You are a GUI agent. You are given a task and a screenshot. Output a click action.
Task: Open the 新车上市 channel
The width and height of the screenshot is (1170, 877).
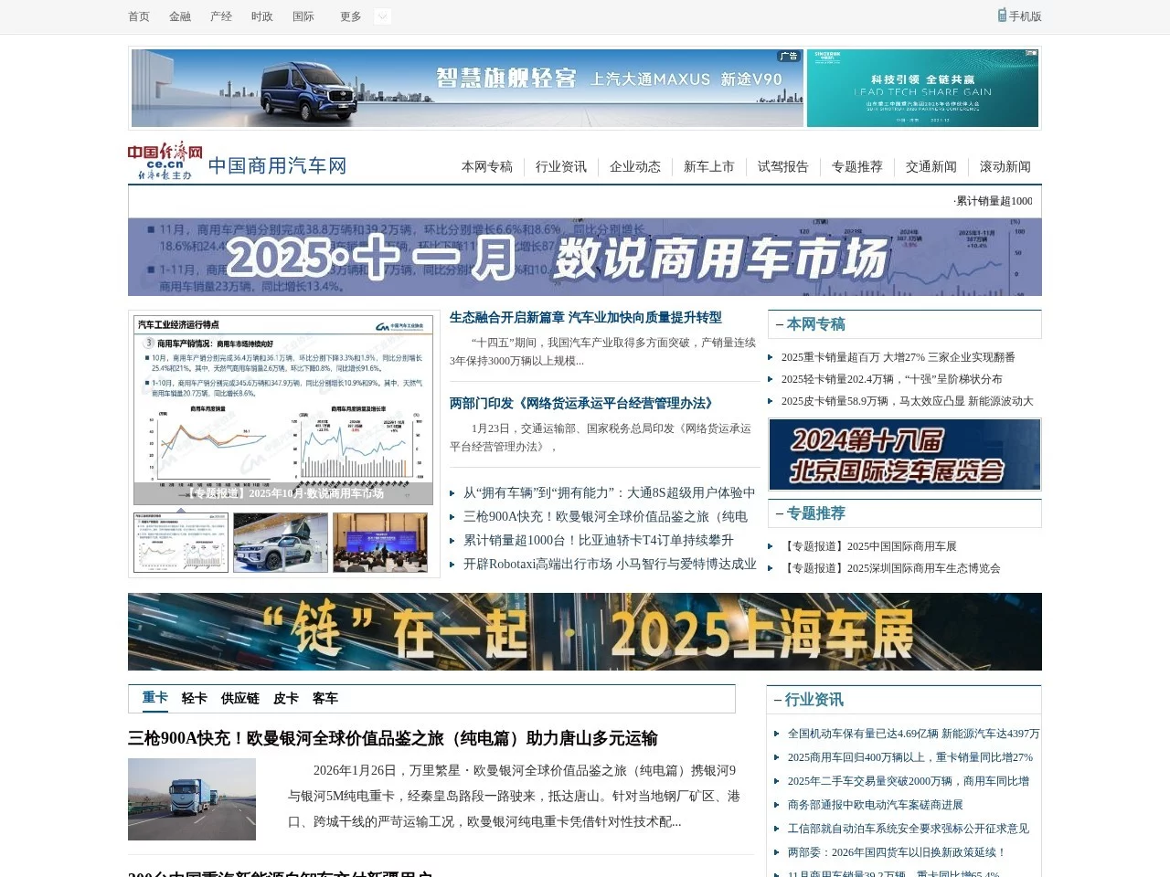(708, 167)
